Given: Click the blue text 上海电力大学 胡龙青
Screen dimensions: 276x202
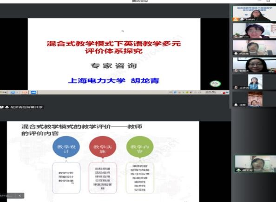Looking at the screenshot, I should pyautogui.click(x=114, y=81).
